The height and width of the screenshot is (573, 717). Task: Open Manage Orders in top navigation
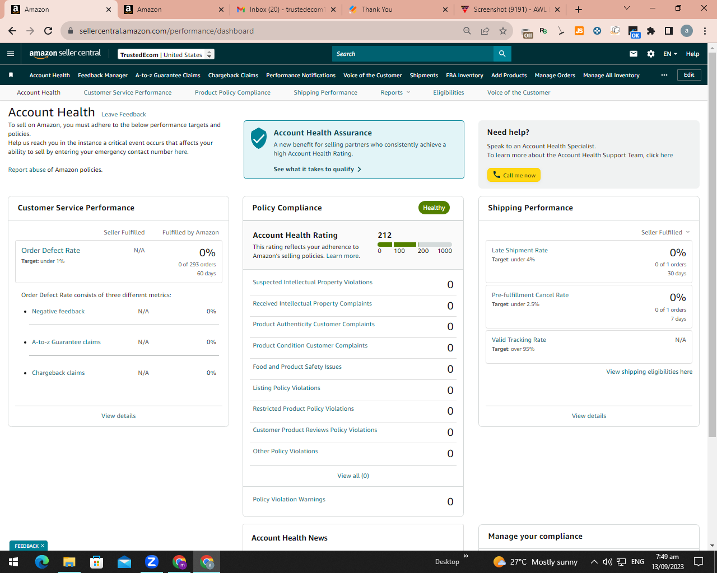pos(555,76)
